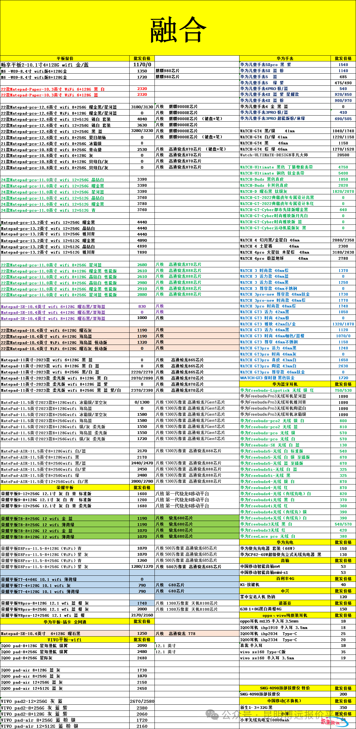Image resolution: width=356 pixels, height=729 pixels.
Task: Select the VIVO平板-wifi header cell
Action: 65,640
